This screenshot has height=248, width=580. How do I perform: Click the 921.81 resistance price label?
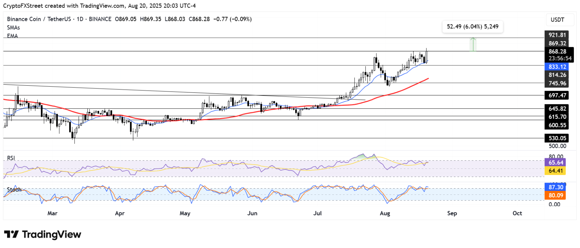(x=557, y=35)
